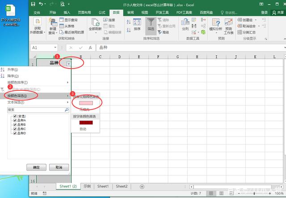Open the 获取外部数据 dropdown
Viewport: 286px width, 198px height.
[x=38, y=26]
